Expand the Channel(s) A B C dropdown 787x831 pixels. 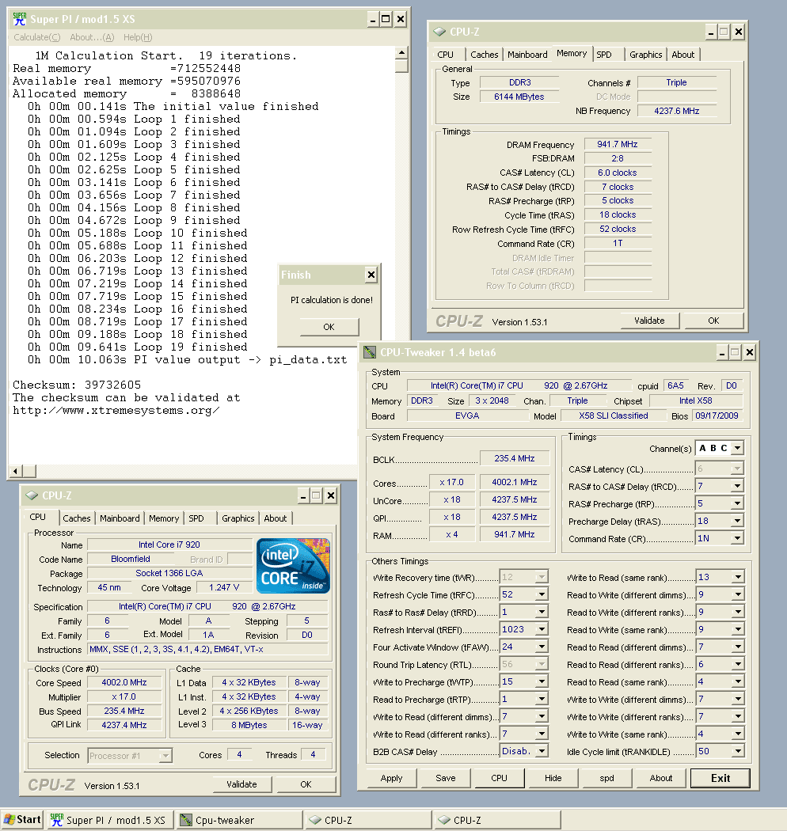[x=737, y=449]
